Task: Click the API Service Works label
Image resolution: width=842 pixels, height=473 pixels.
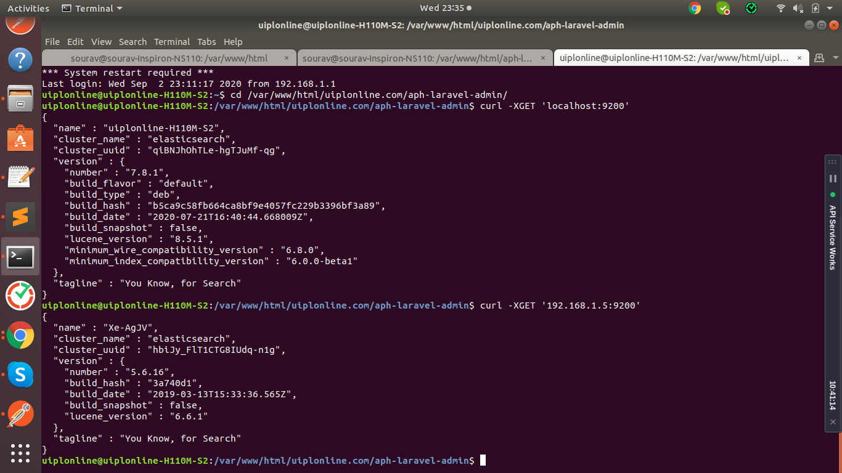Action: click(833, 237)
